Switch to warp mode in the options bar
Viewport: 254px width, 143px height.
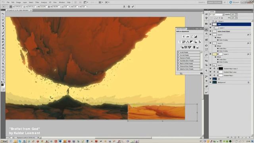coord(124,7)
